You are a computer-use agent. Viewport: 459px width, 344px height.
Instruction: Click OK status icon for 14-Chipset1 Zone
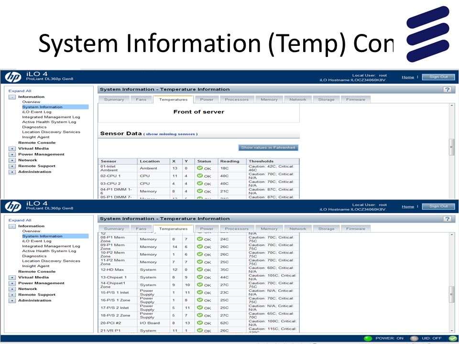click(x=200, y=284)
